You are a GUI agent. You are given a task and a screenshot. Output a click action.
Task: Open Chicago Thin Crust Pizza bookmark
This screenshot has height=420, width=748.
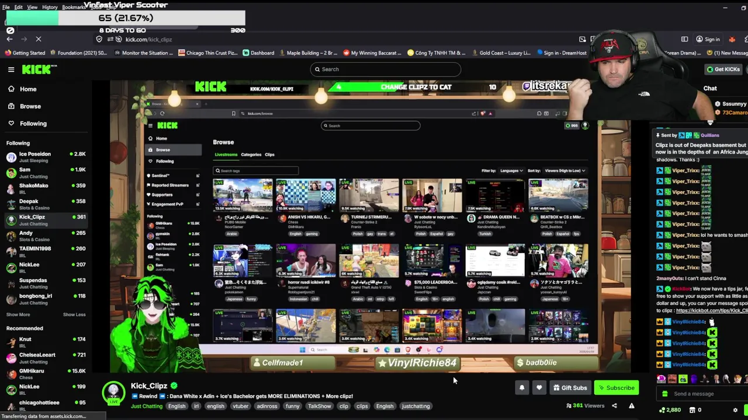pos(208,53)
